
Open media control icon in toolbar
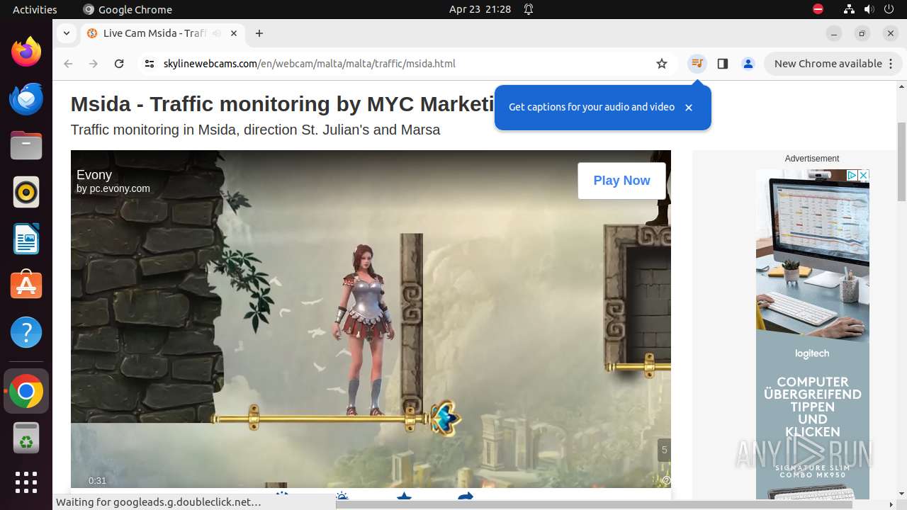(697, 64)
